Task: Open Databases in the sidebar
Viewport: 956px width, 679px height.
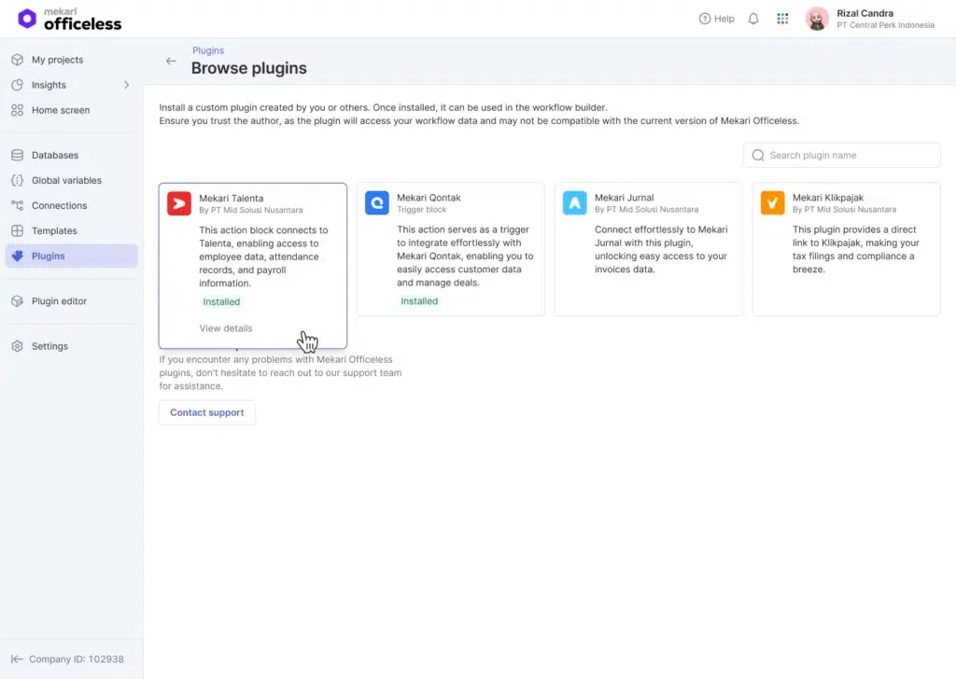Action: coord(71,155)
